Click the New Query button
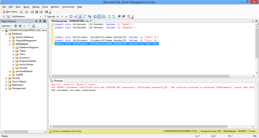Viewport: 259px width, 138px height. [10, 12]
